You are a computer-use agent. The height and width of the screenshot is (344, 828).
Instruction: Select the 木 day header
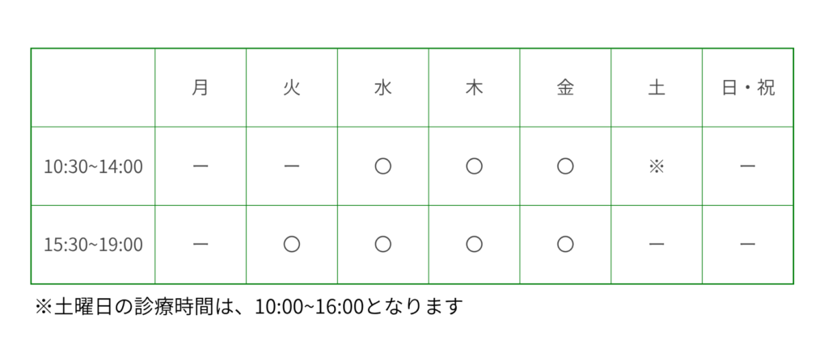(475, 88)
